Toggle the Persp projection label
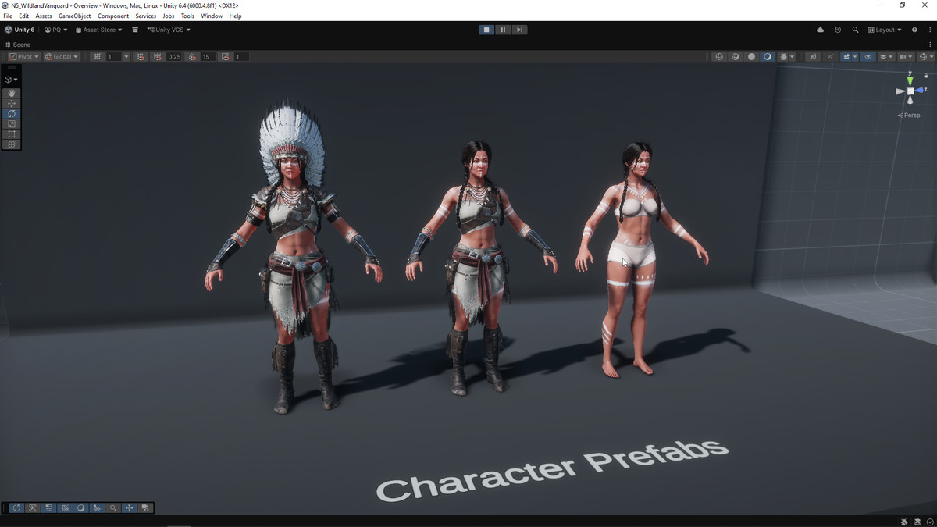The width and height of the screenshot is (937, 527). click(x=909, y=116)
